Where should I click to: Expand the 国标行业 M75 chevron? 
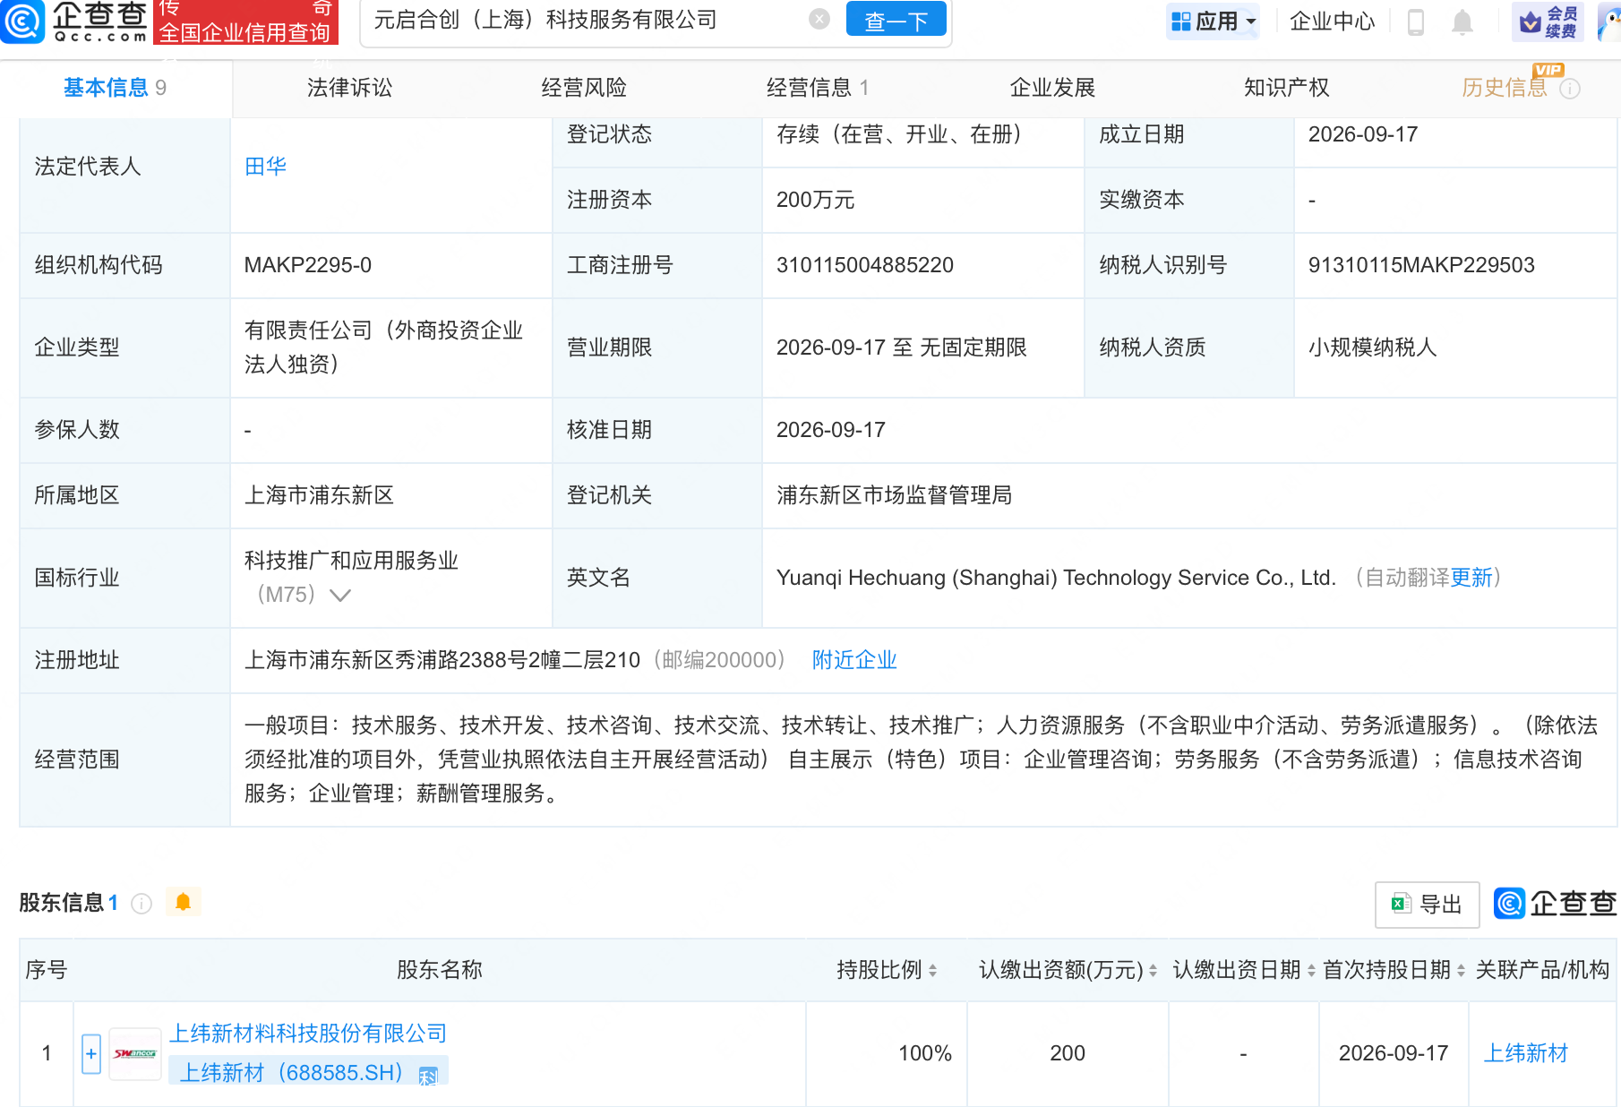[340, 596]
